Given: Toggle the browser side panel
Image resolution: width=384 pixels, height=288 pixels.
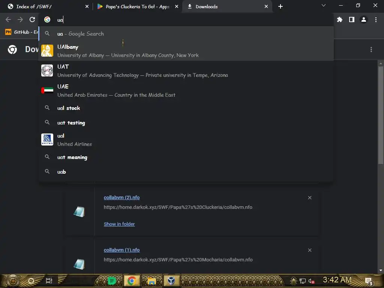Looking at the screenshot, I should (352, 19).
